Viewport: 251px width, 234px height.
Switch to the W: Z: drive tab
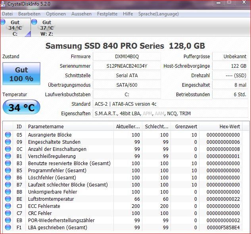point(47,27)
